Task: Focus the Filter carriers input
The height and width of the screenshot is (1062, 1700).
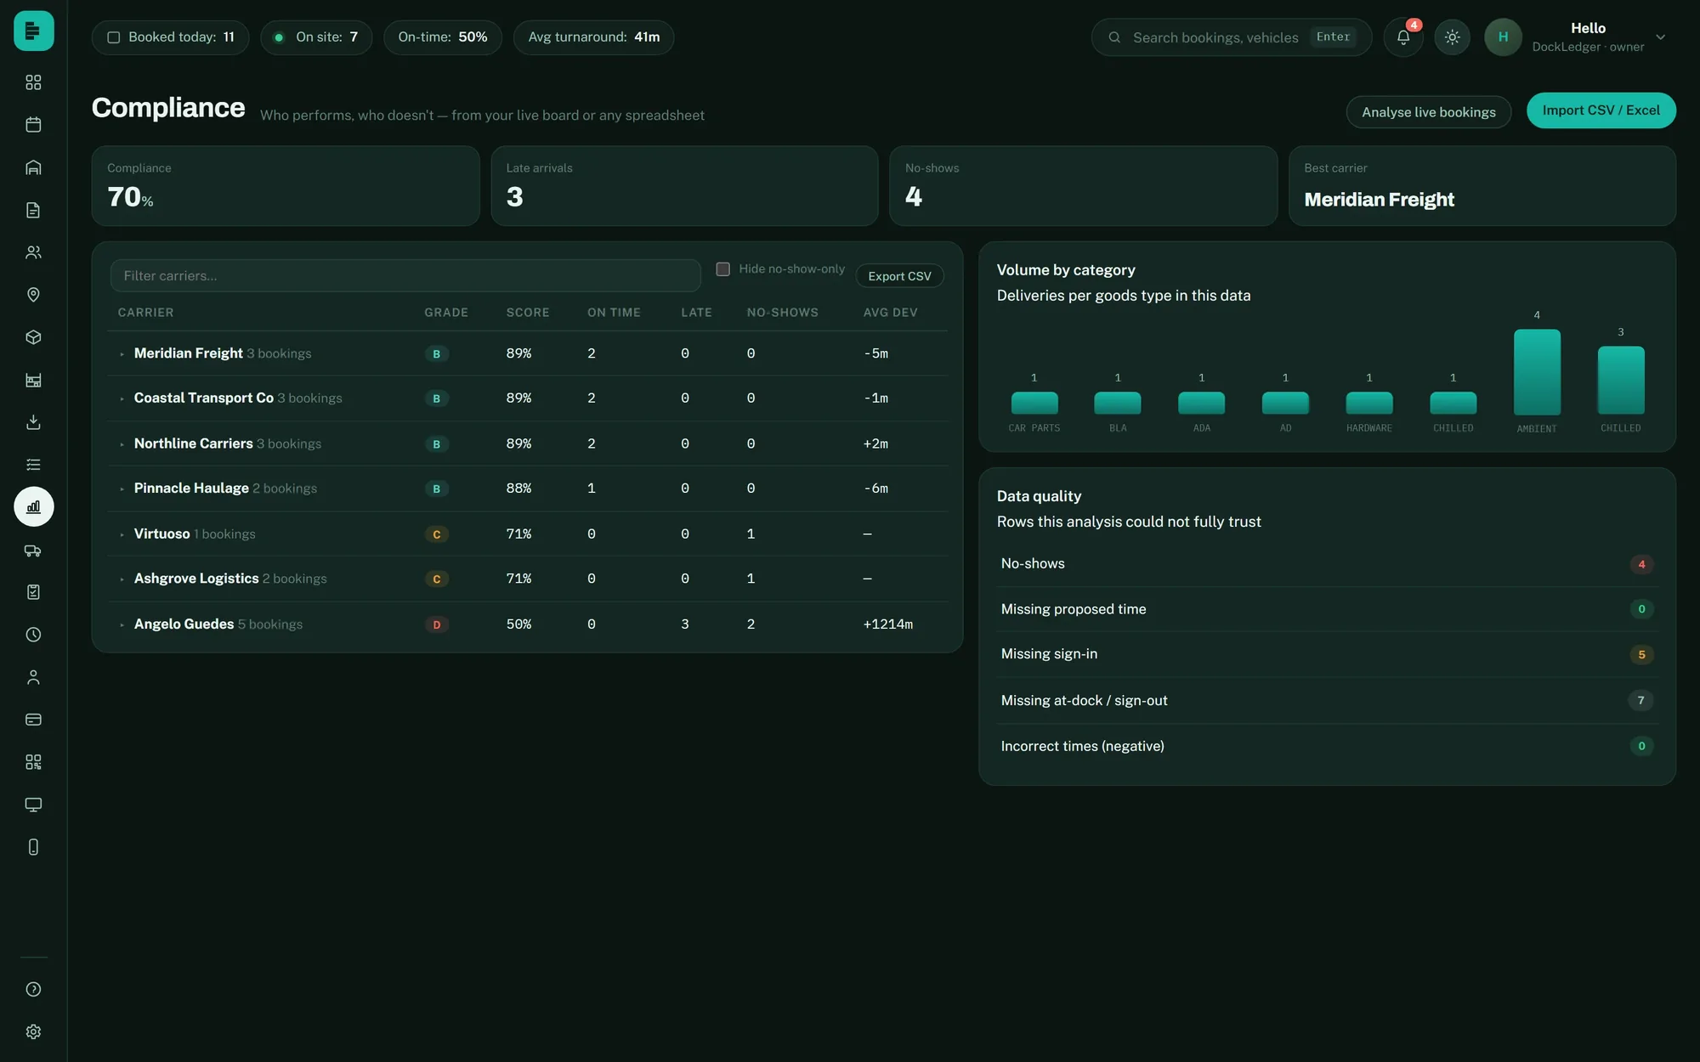Action: (x=405, y=276)
